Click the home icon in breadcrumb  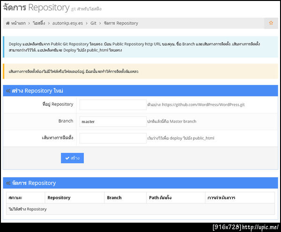(x=8, y=23)
